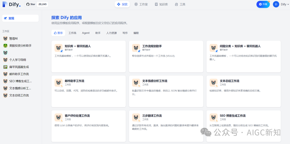Screen dimensions: 290x144
Task: Select the 推荐 category filter
Action: click(58, 33)
